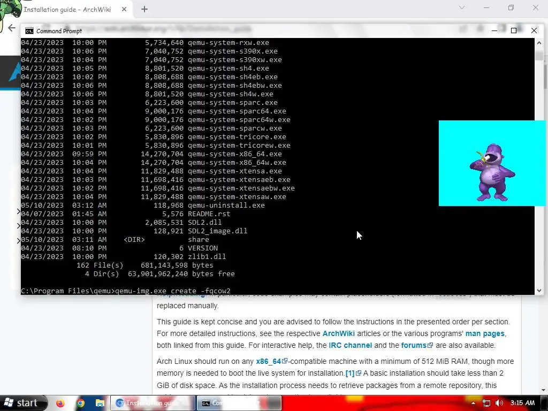Click the qemu-uninstall.exe listing line

pos(142,205)
